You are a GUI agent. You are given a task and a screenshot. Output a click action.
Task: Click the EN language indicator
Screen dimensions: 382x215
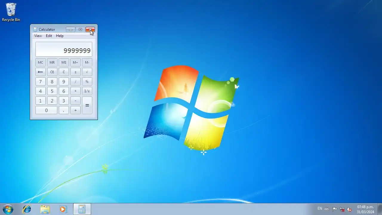point(320,208)
